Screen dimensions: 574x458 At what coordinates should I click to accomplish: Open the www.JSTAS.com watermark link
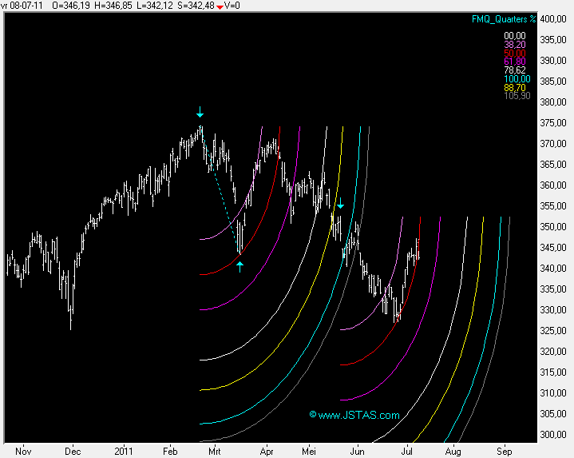coord(354,415)
